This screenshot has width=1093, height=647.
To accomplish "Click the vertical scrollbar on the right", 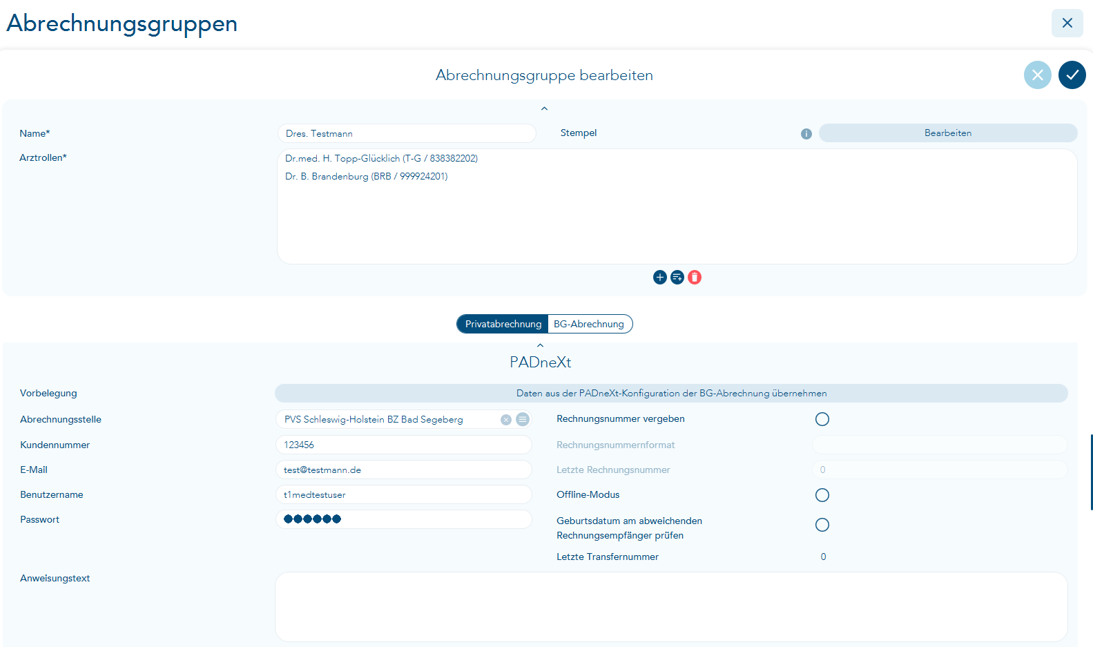I will coord(1091,472).
